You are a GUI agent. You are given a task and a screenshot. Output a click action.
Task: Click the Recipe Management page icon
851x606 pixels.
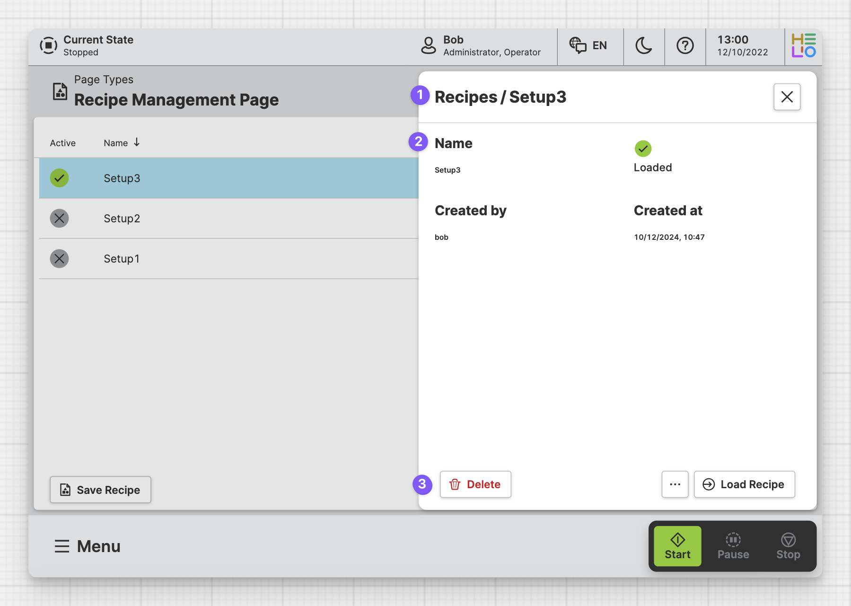[60, 91]
